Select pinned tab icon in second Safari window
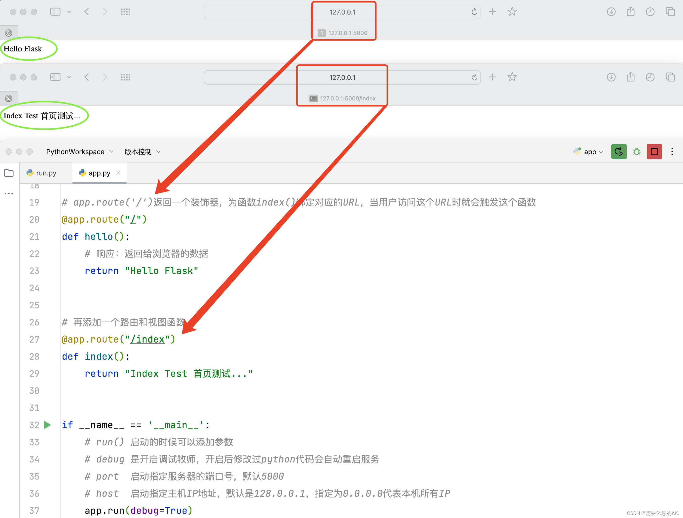The height and width of the screenshot is (518, 683). pyautogui.click(x=9, y=98)
